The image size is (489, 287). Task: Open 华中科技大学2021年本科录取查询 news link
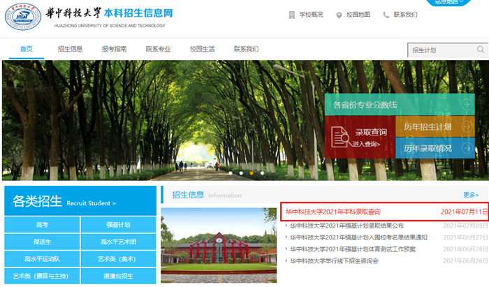pos(333,212)
